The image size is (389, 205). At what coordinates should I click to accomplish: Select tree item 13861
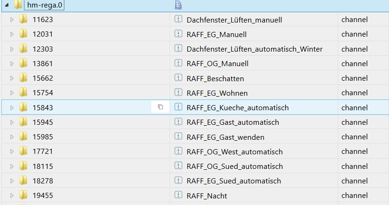click(43, 63)
